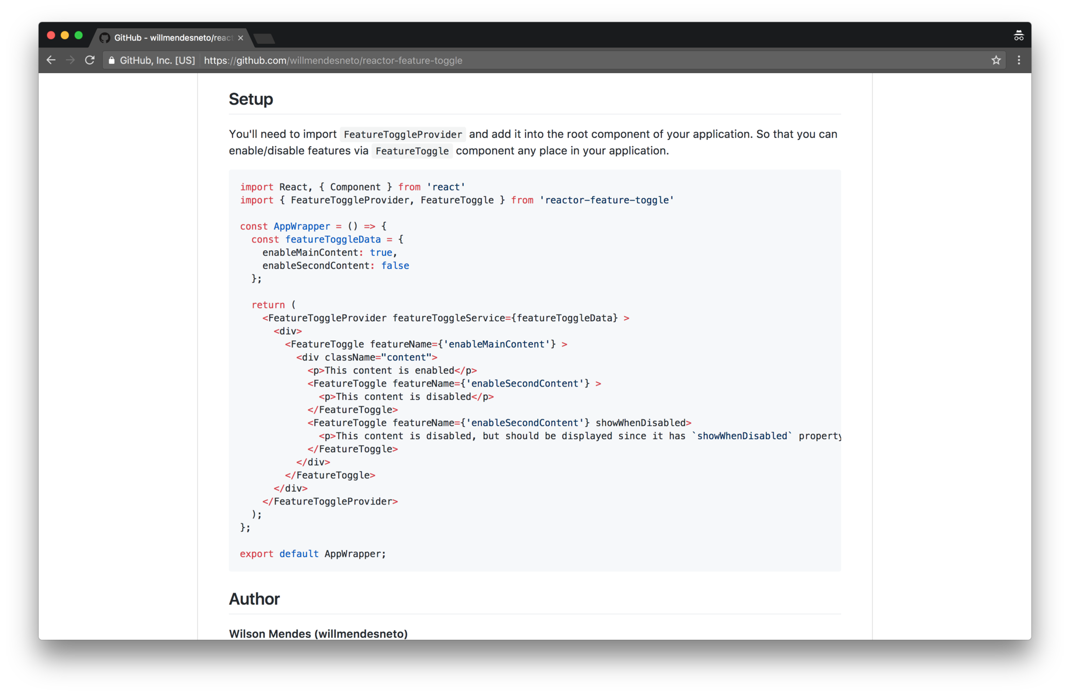Focus the github.com URL address field
The height and width of the screenshot is (695, 1070).
332,61
